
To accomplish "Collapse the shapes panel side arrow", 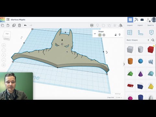I will (124, 64).
